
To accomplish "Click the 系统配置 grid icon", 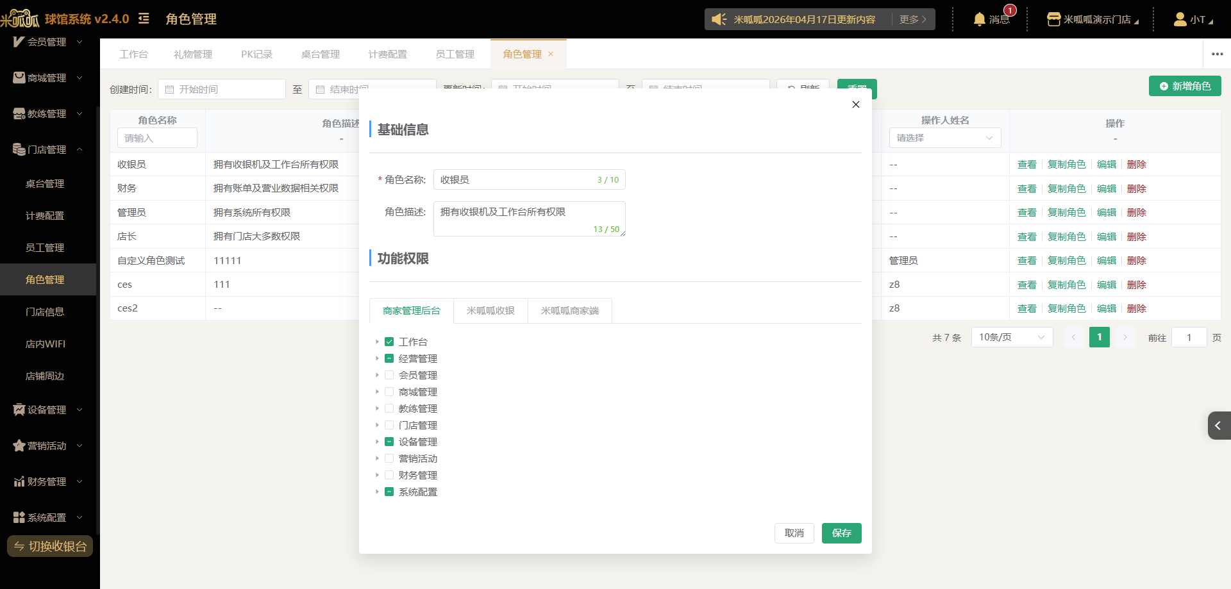I will [x=19, y=517].
